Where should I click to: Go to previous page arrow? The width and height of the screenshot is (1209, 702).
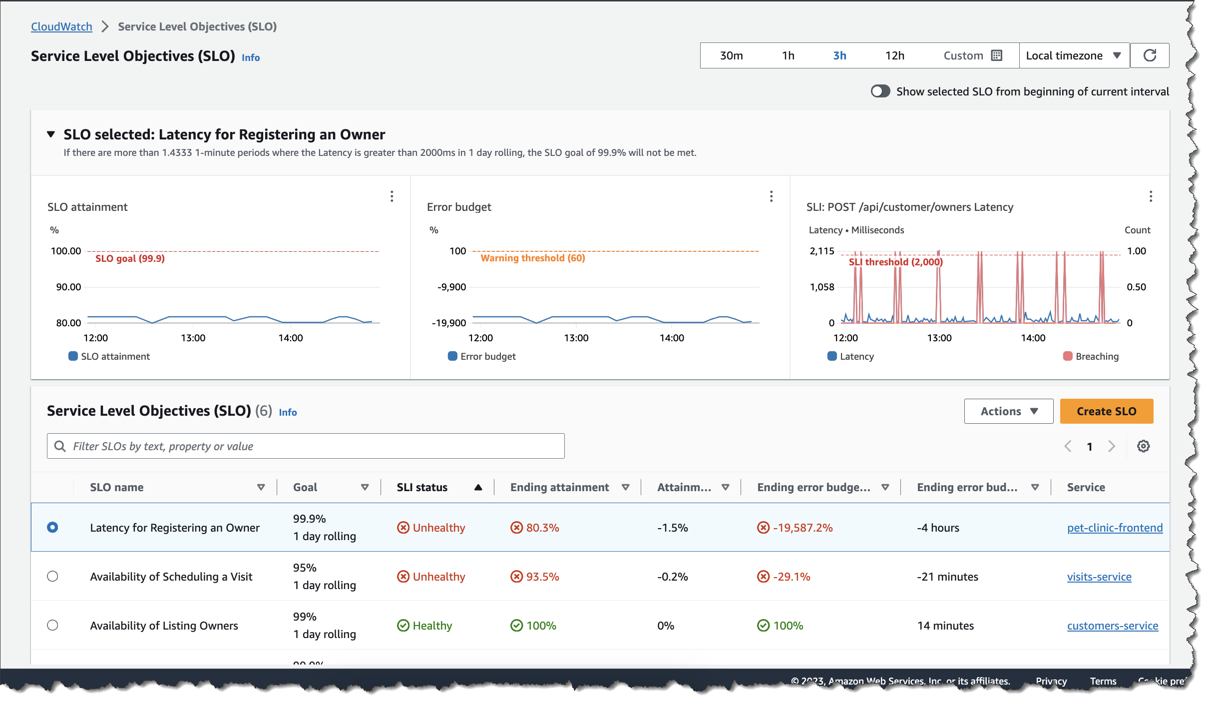click(x=1068, y=446)
